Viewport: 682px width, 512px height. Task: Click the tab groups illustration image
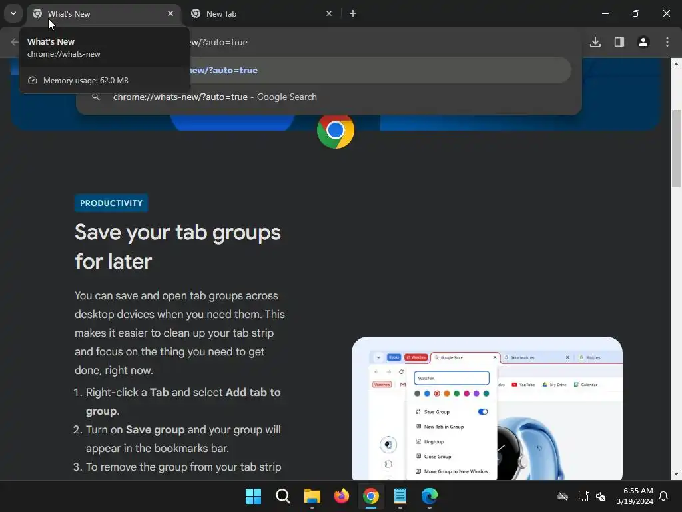coord(487,409)
